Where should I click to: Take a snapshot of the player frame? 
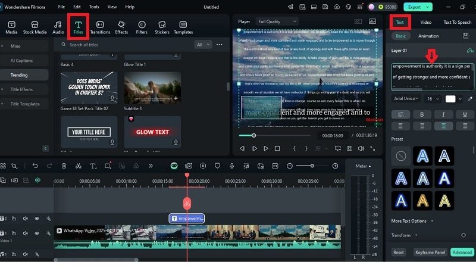point(349,148)
